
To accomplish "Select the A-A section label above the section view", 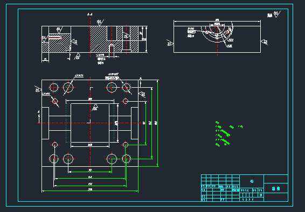I will pyautogui.click(x=89, y=15).
